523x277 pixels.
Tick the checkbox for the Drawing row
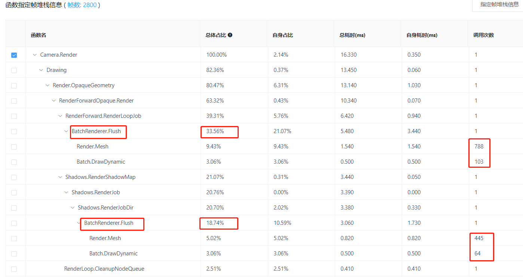pyautogui.click(x=14, y=70)
